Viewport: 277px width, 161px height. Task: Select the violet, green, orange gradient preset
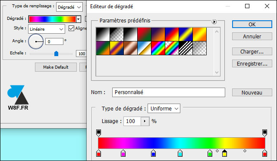(x=103, y=48)
